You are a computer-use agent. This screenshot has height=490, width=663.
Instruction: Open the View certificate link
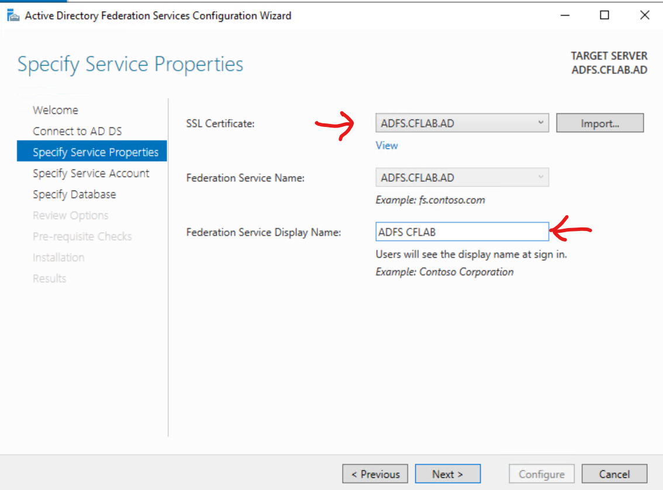coord(386,146)
